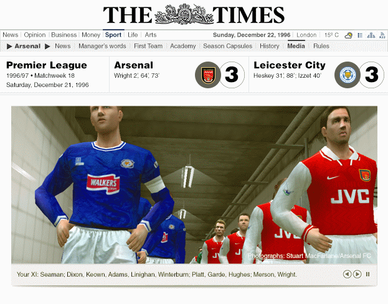Screen dimensions: 388x304
Task: Click The Times masthead logo
Action: click(194, 14)
